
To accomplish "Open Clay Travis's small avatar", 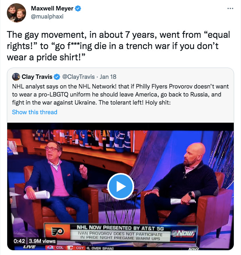I will [x=16, y=77].
